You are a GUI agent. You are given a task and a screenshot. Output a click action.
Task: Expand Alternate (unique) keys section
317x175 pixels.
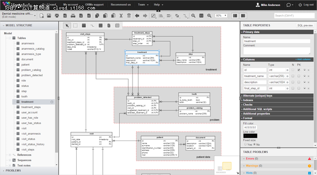point(277,96)
